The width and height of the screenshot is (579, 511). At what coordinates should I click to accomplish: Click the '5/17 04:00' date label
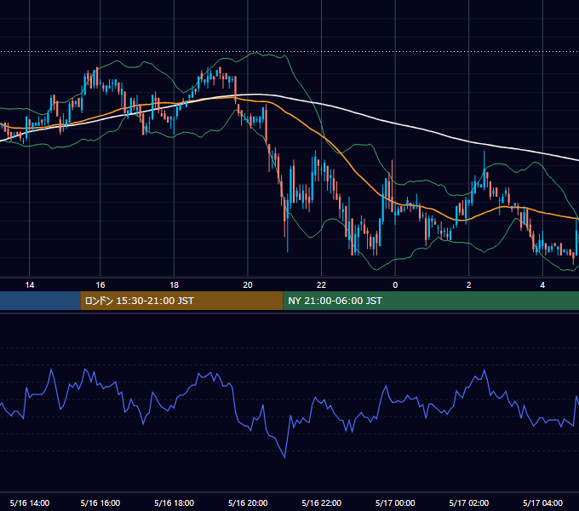[x=542, y=502]
